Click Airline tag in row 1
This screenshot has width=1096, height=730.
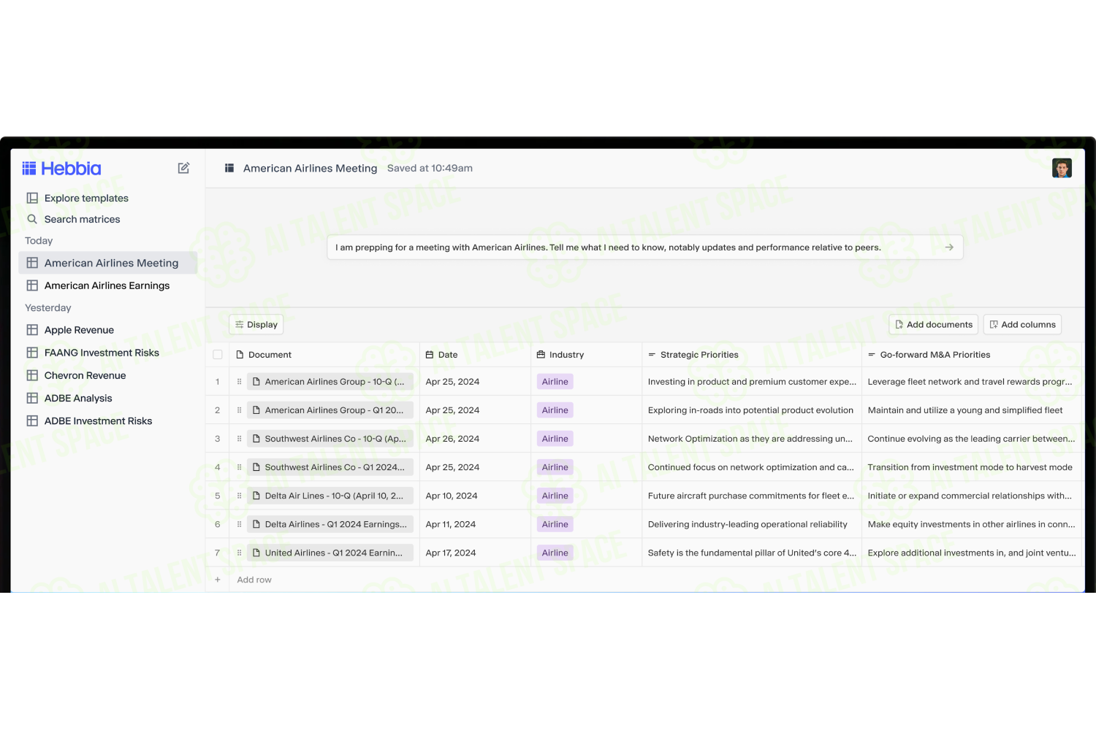(555, 382)
